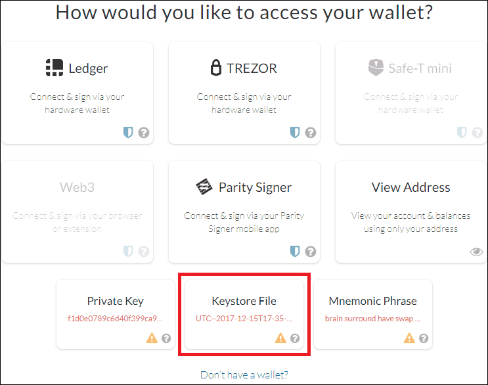The width and height of the screenshot is (488, 385).
Task: Open help question mark on TREZOR card
Action: coord(311,133)
